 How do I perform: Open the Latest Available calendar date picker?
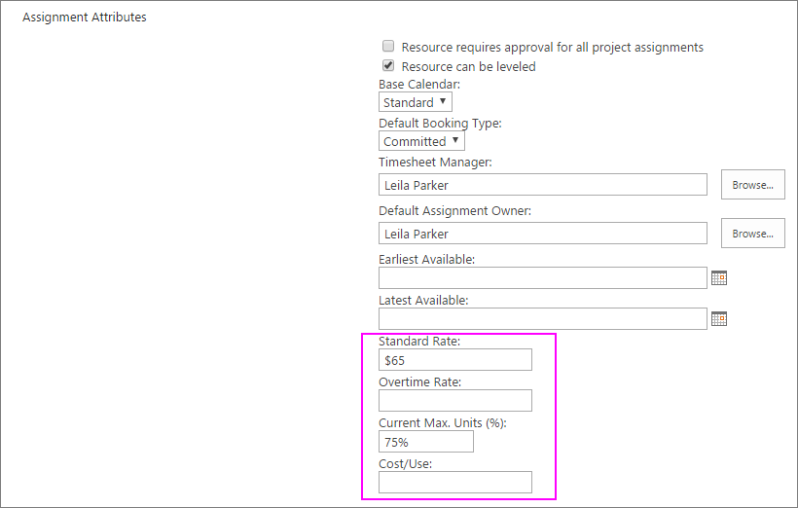[x=719, y=318]
